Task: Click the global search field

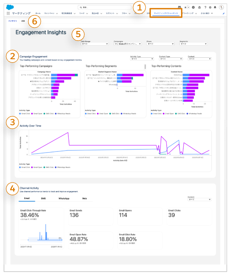Action: 104,7
